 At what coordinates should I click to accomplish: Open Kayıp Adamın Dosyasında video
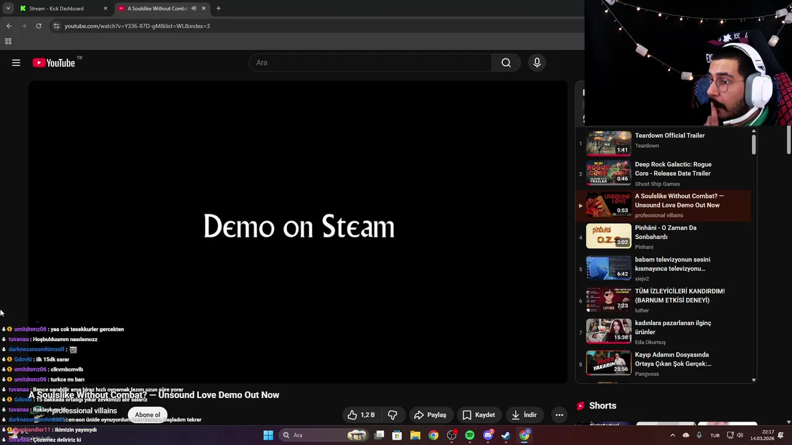(x=673, y=359)
